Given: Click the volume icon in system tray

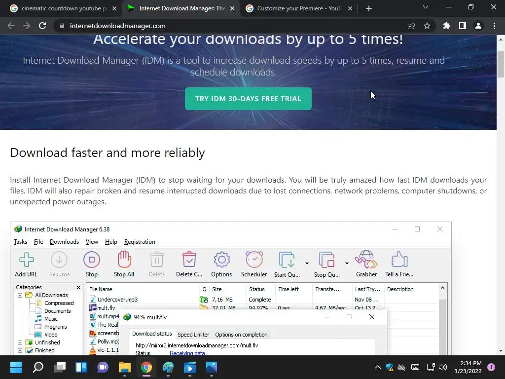Looking at the screenshot, I should [443, 367].
